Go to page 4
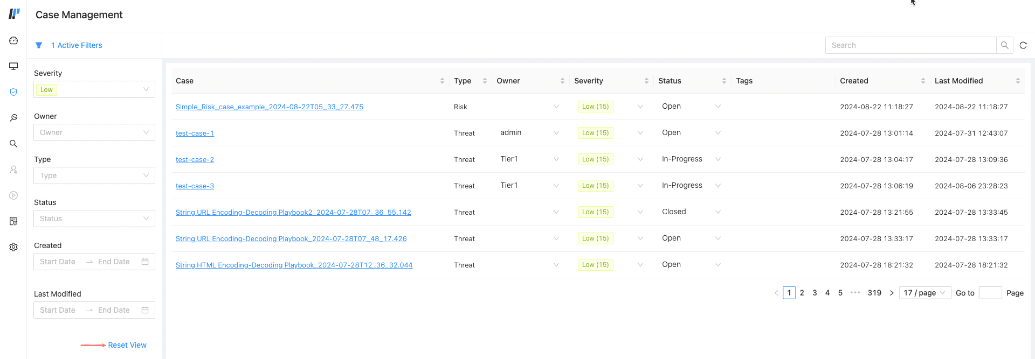Screen dimensions: 1035x359 tap(827, 293)
